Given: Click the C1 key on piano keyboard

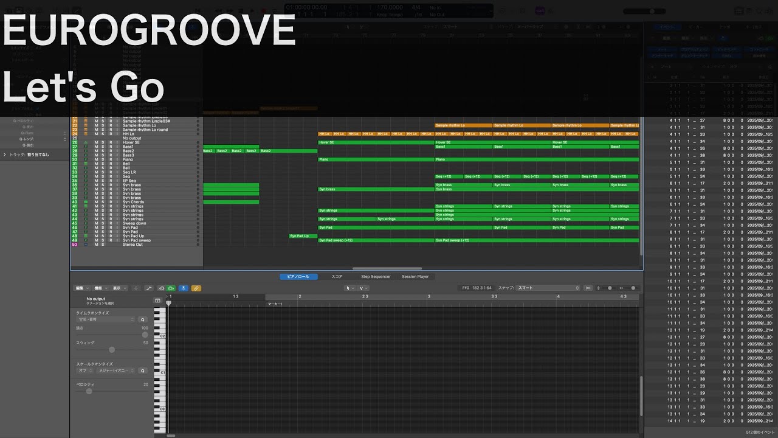Looking at the screenshot, I should (161, 372).
